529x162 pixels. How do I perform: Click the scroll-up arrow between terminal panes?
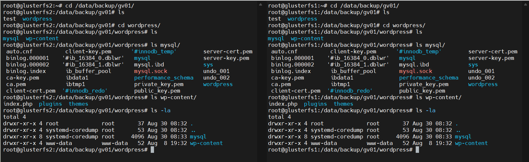point(260,5)
